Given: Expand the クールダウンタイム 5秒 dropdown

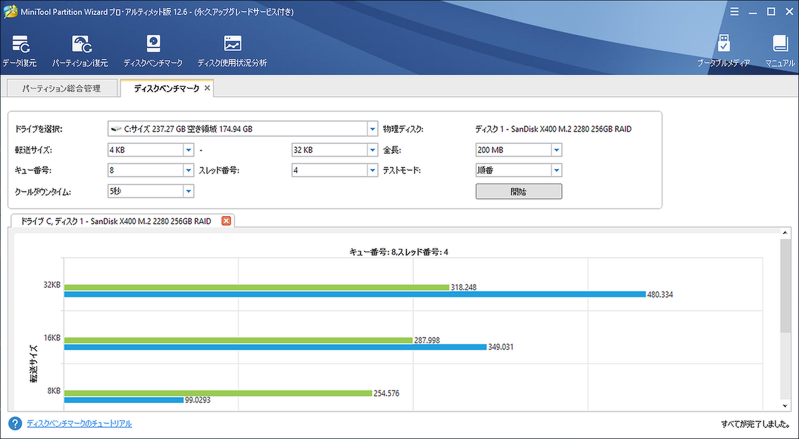Looking at the screenshot, I should 189,190.
